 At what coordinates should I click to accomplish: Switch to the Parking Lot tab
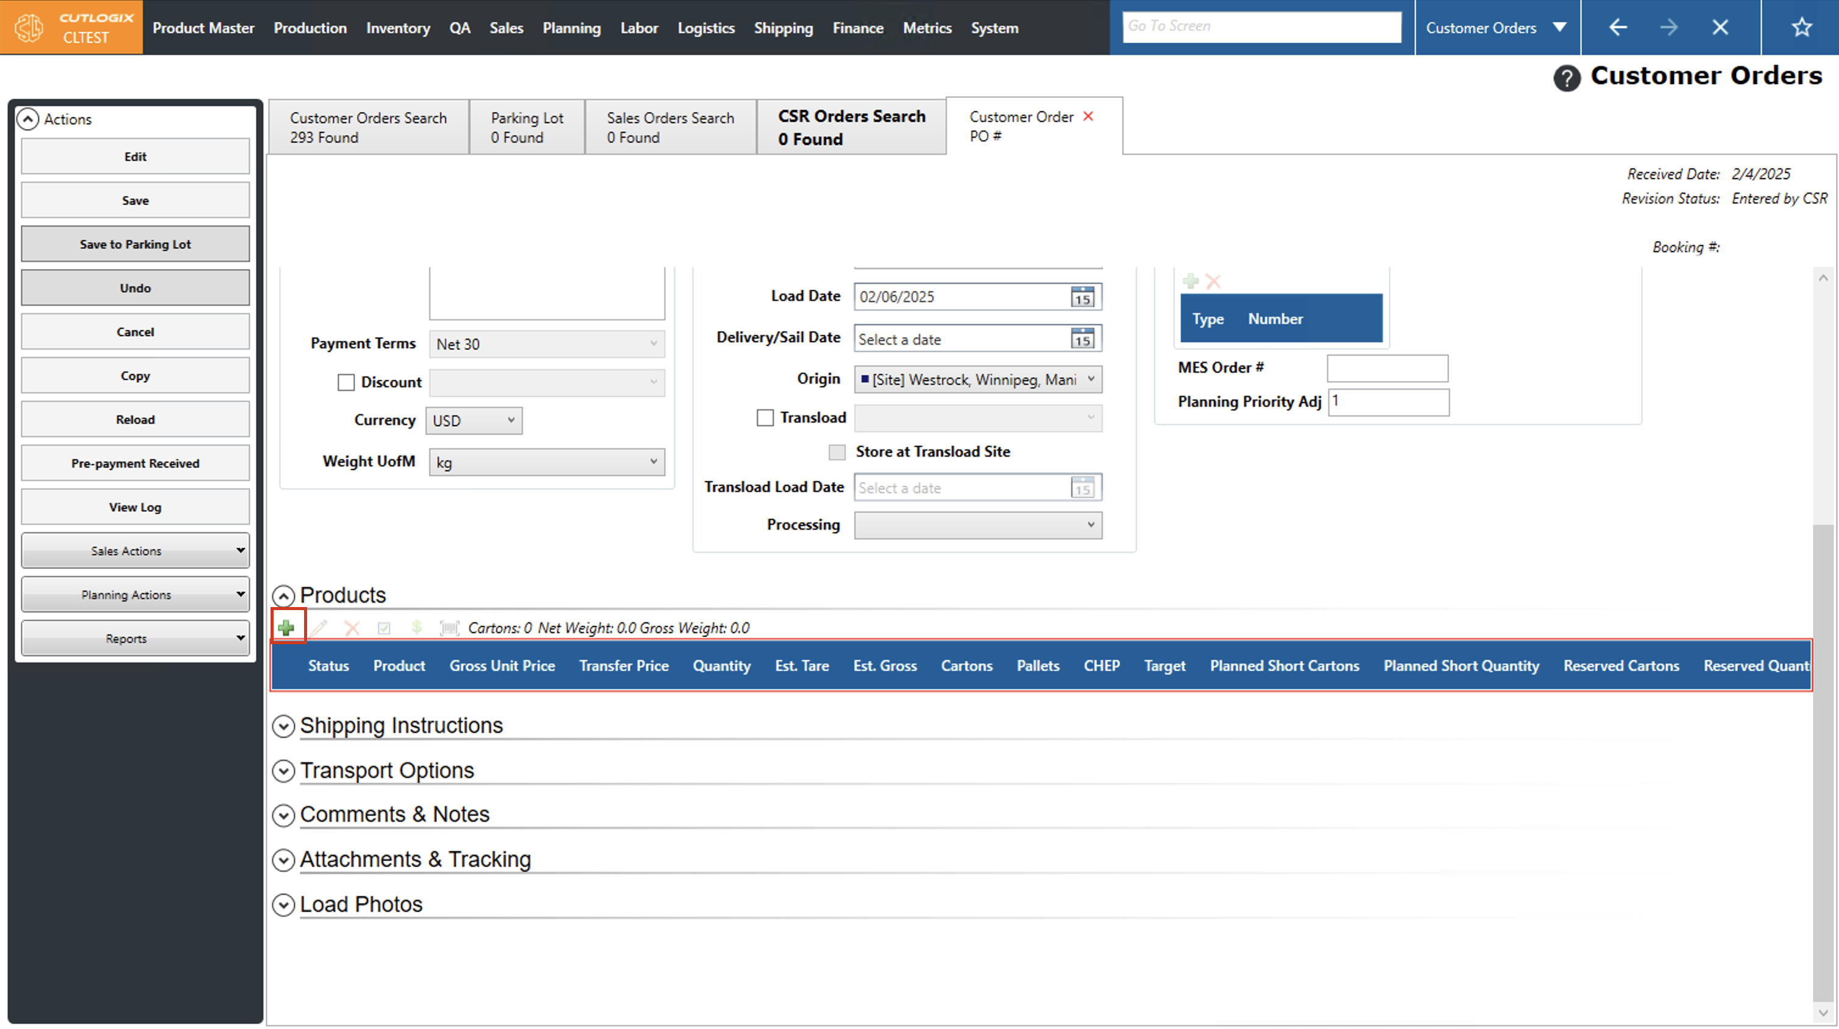527,127
